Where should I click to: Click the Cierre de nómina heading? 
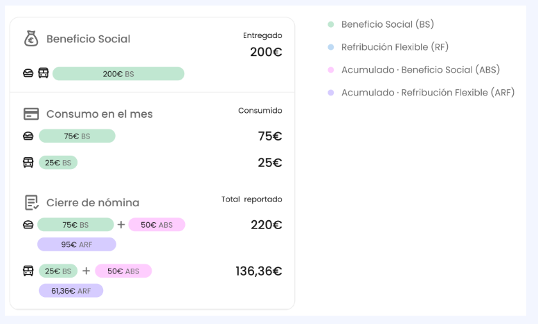point(93,203)
